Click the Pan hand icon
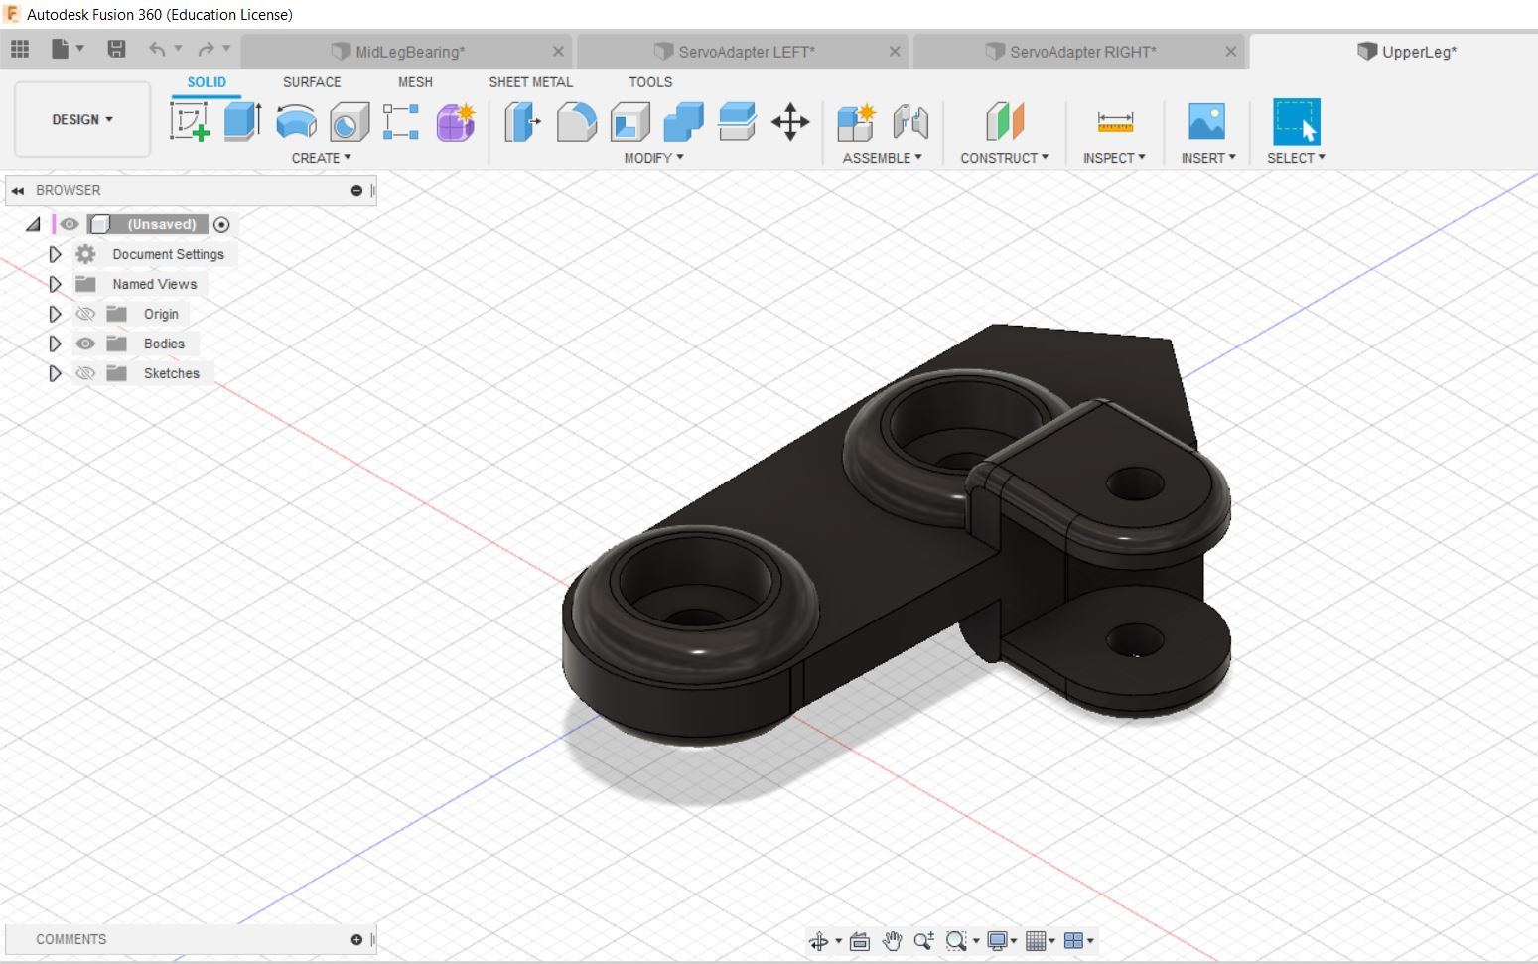The image size is (1538, 964). [x=892, y=941]
